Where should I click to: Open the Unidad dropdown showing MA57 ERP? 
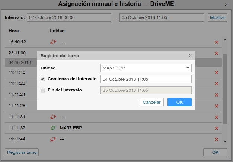(x=146, y=68)
